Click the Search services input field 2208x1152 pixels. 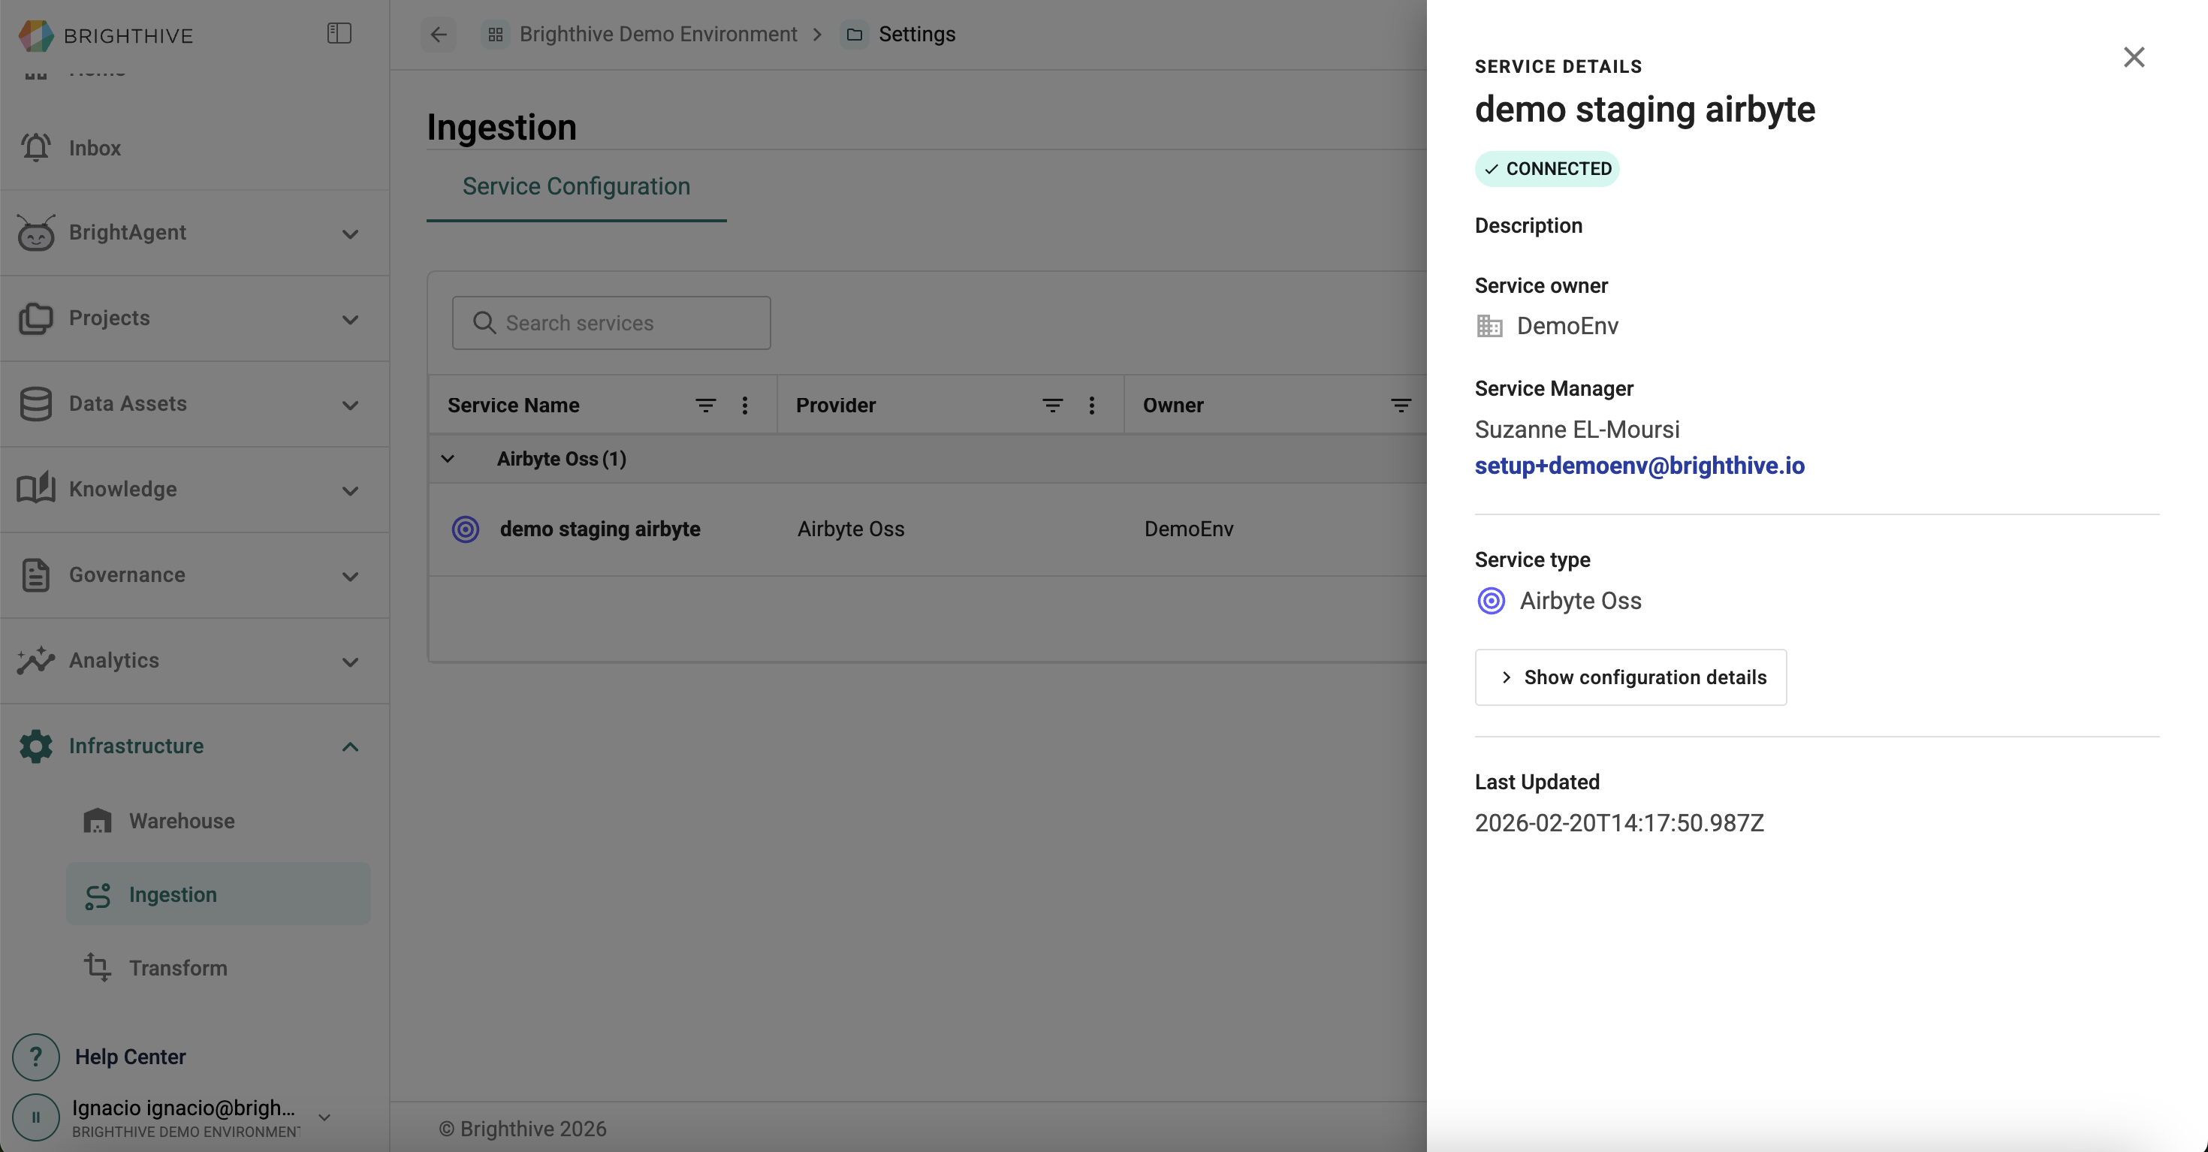(611, 323)
